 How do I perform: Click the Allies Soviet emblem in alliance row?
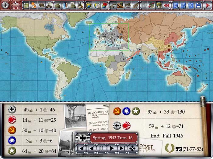point(117,111)
